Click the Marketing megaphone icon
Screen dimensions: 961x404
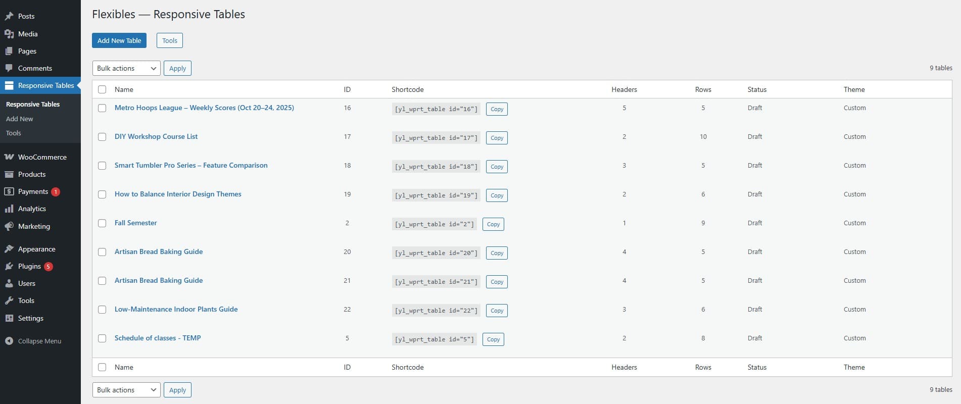pyautogui.click(x=9, y=226)
